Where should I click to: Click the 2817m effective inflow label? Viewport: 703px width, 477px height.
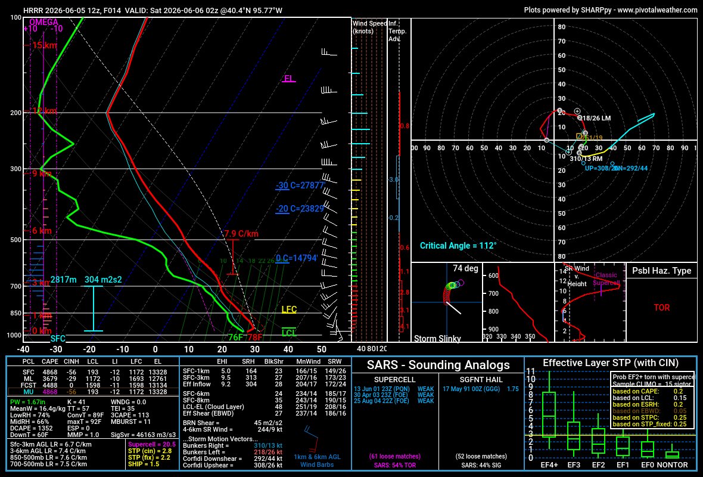(x=63, y=280)
